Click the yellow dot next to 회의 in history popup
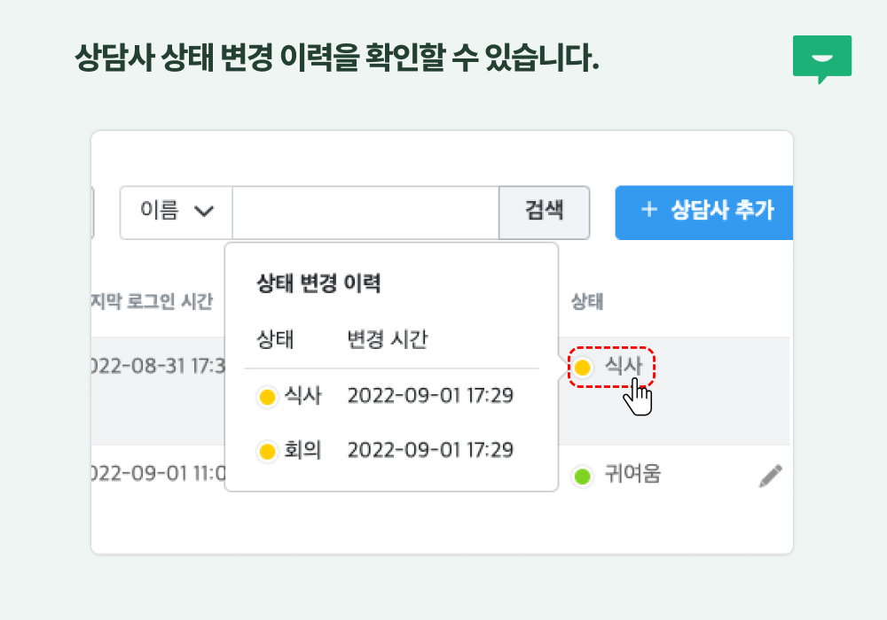 point(267,451)
